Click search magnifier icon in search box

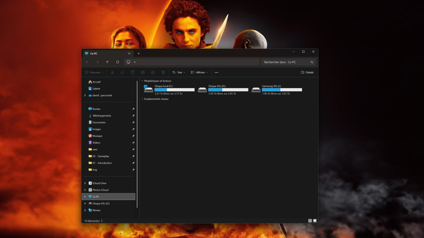(x=312, y=62)
